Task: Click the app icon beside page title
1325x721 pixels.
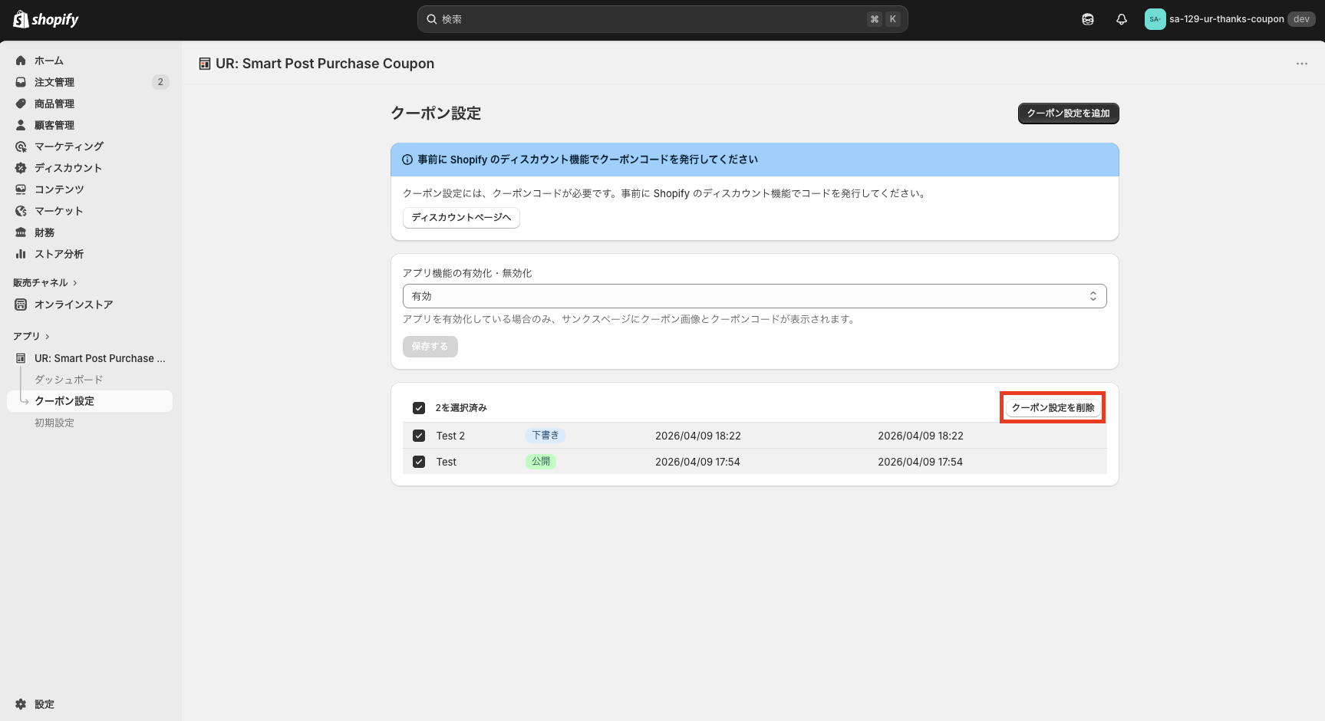Action: 205,64
